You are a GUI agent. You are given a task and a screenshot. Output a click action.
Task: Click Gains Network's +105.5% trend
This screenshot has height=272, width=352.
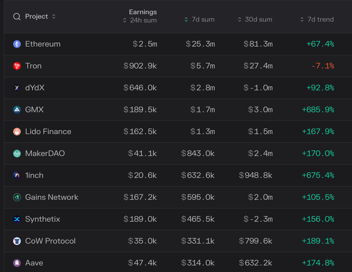318,197
